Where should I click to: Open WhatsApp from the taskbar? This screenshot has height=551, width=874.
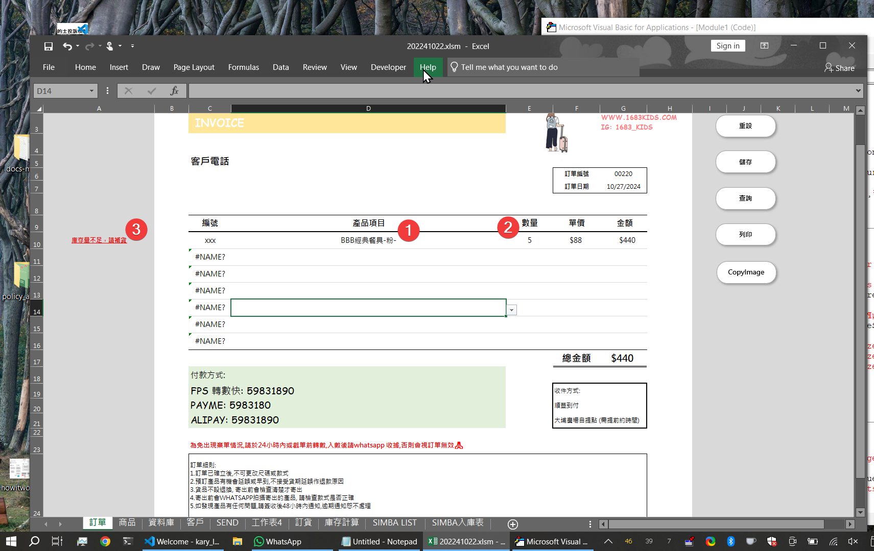coord(278,541)
